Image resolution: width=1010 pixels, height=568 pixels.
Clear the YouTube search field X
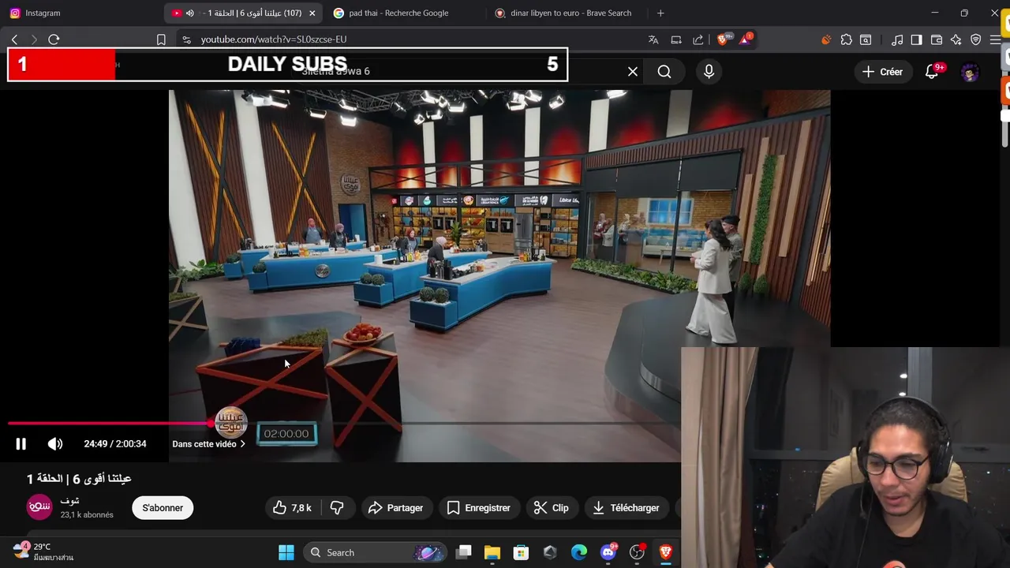(x=633, y=72)
